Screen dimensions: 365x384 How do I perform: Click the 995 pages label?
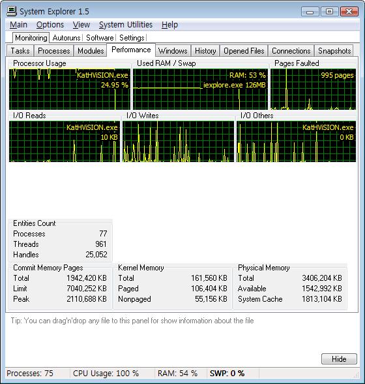(337, 75)
